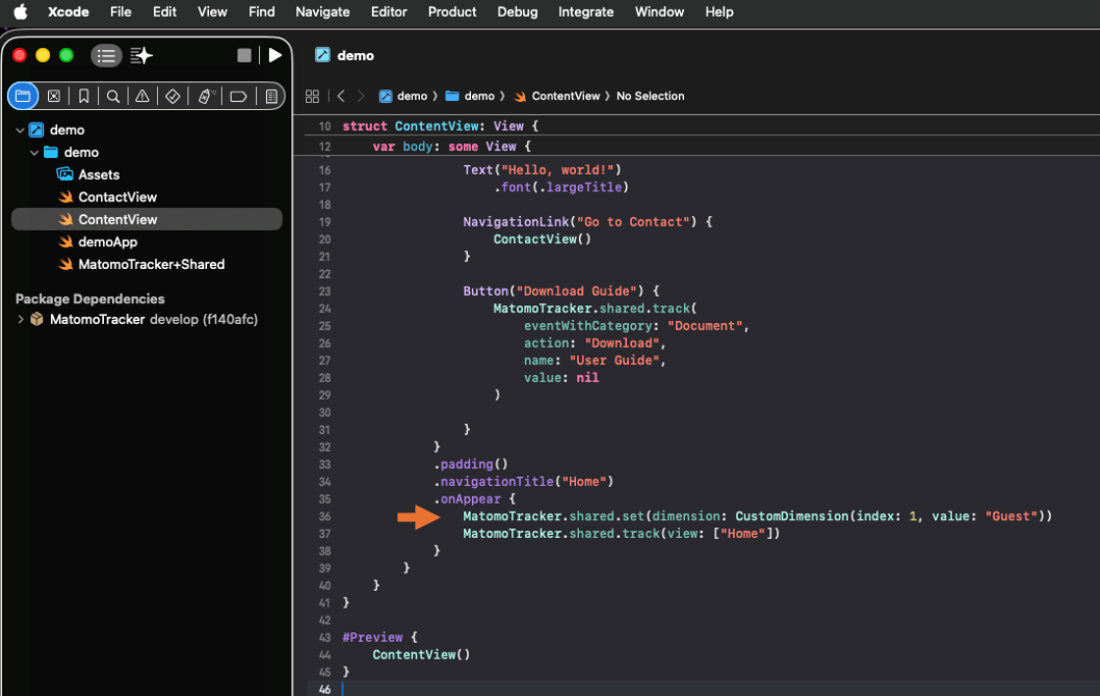Select Assets catalog in navigator

coord(99,175)
